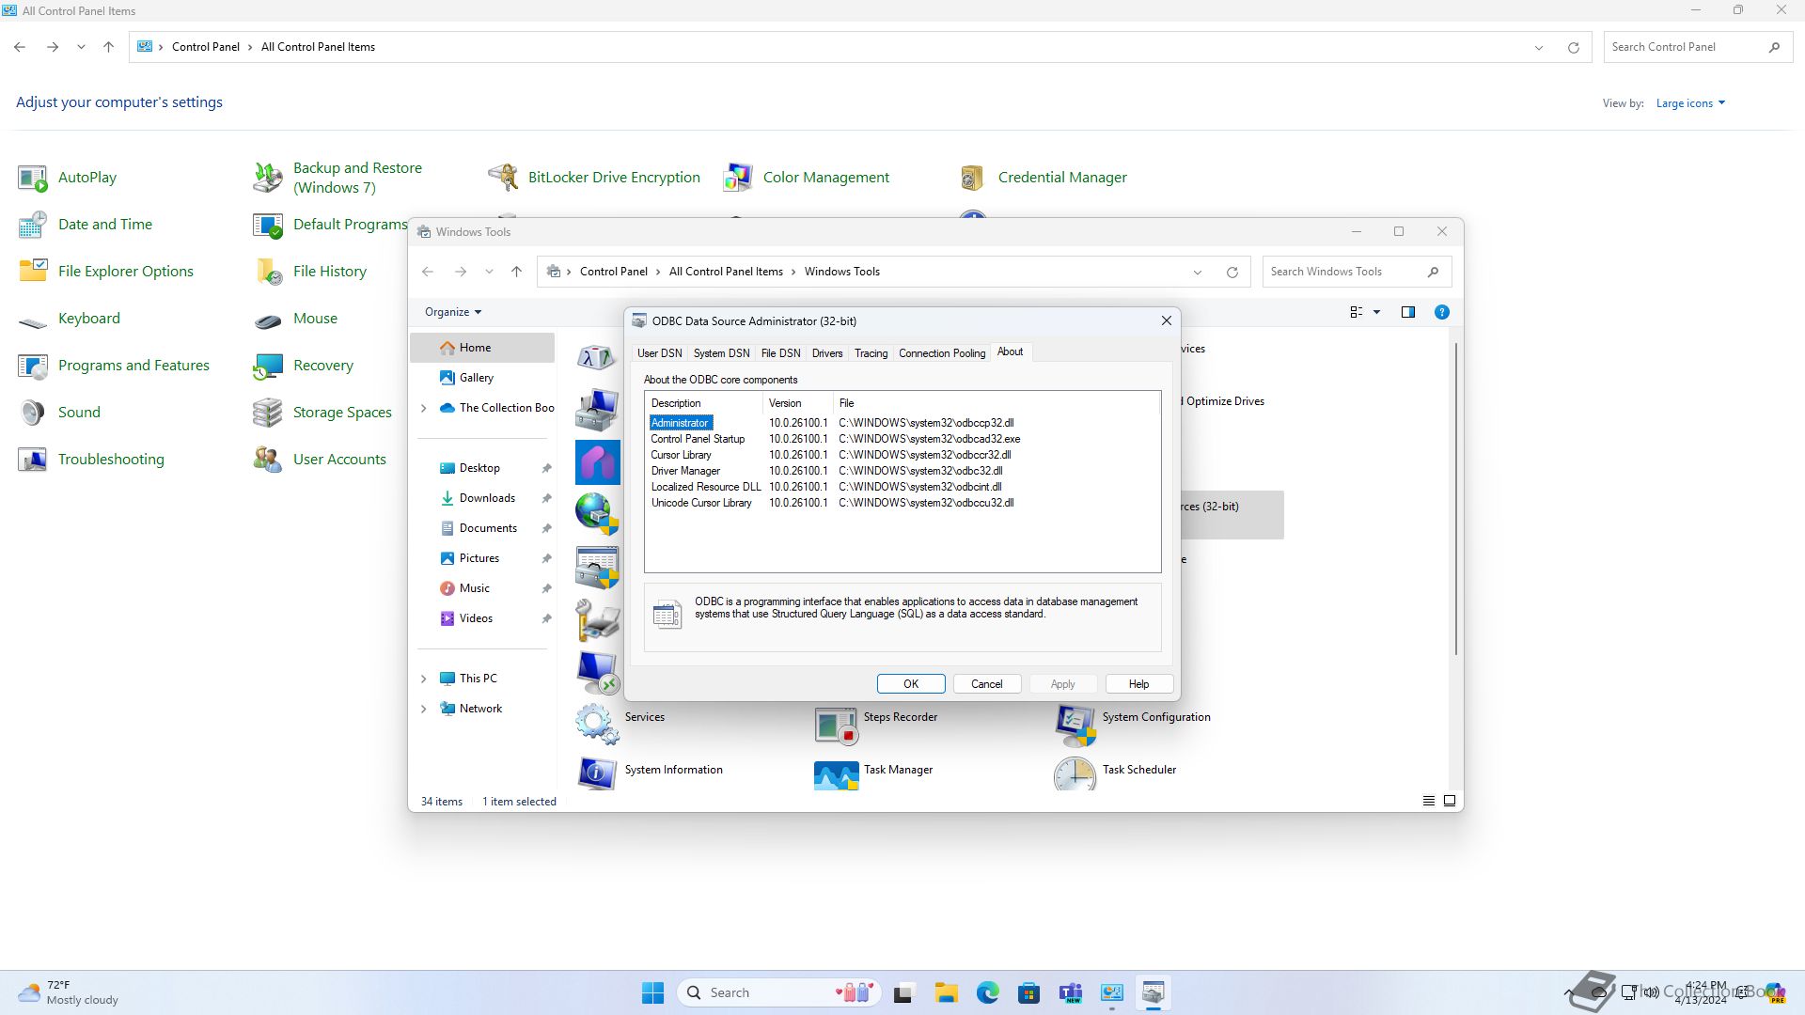Open Task Scheduler icon in Windows Tools
Viewport: 1805px width, 1015px height.
[x=1075, y=773]
